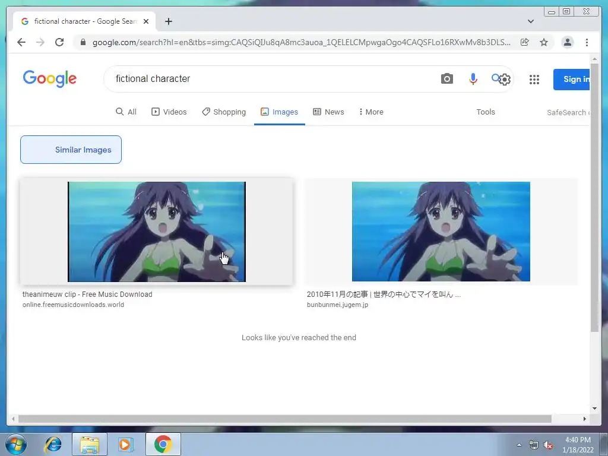Switch to News results tab

pyautogui.click(x=328, y=112)
